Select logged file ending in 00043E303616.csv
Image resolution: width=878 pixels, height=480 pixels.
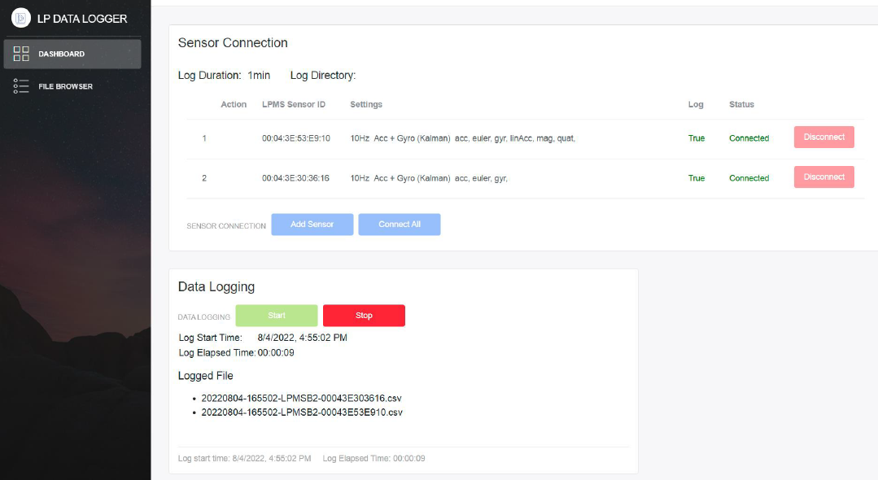point(301,399)
